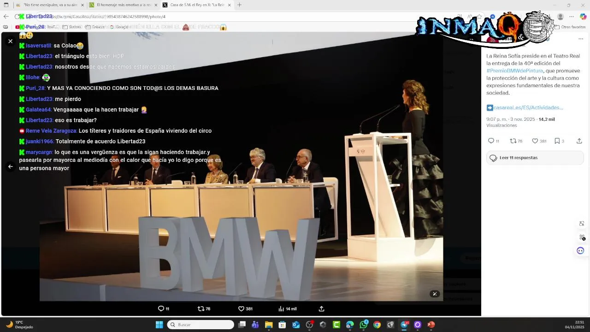Open Telegram from taskbar
This screenshot has width=590, height=332.
[404, 325]
